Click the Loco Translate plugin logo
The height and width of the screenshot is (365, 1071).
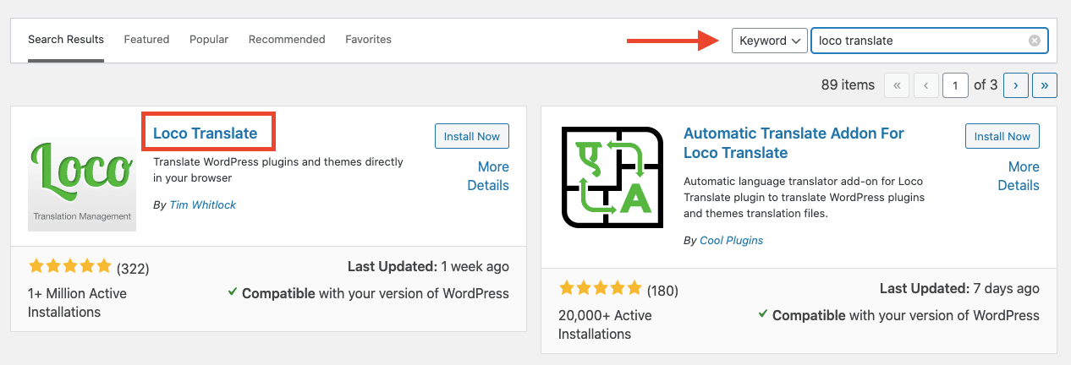(x=81, y=177)
